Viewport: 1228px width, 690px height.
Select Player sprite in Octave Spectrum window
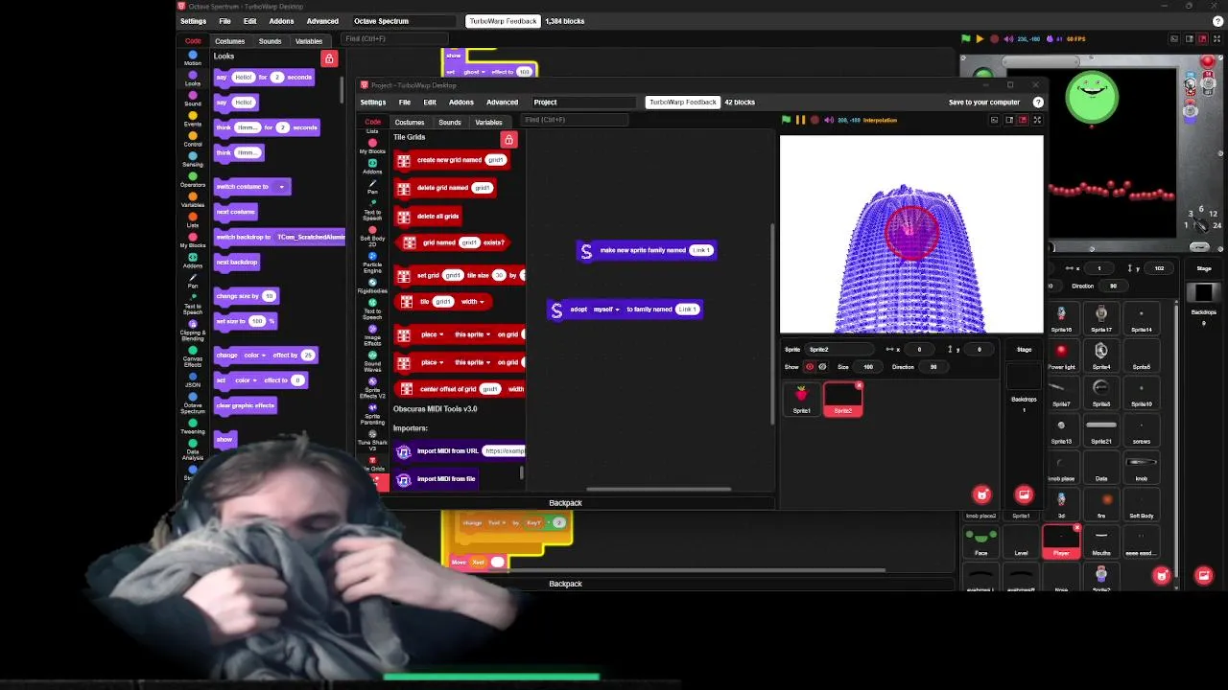(x=1061, y=541)
